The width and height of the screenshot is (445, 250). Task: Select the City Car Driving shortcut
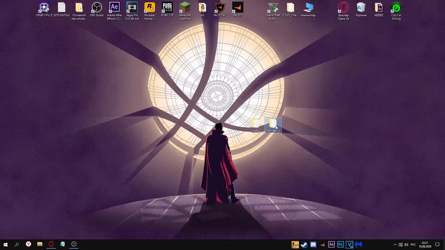coord(396,11)
